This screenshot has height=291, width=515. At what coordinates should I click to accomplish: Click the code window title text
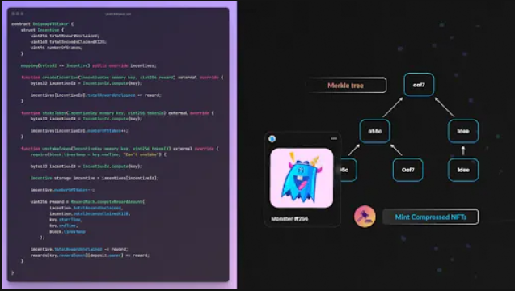tap(118, 14)
